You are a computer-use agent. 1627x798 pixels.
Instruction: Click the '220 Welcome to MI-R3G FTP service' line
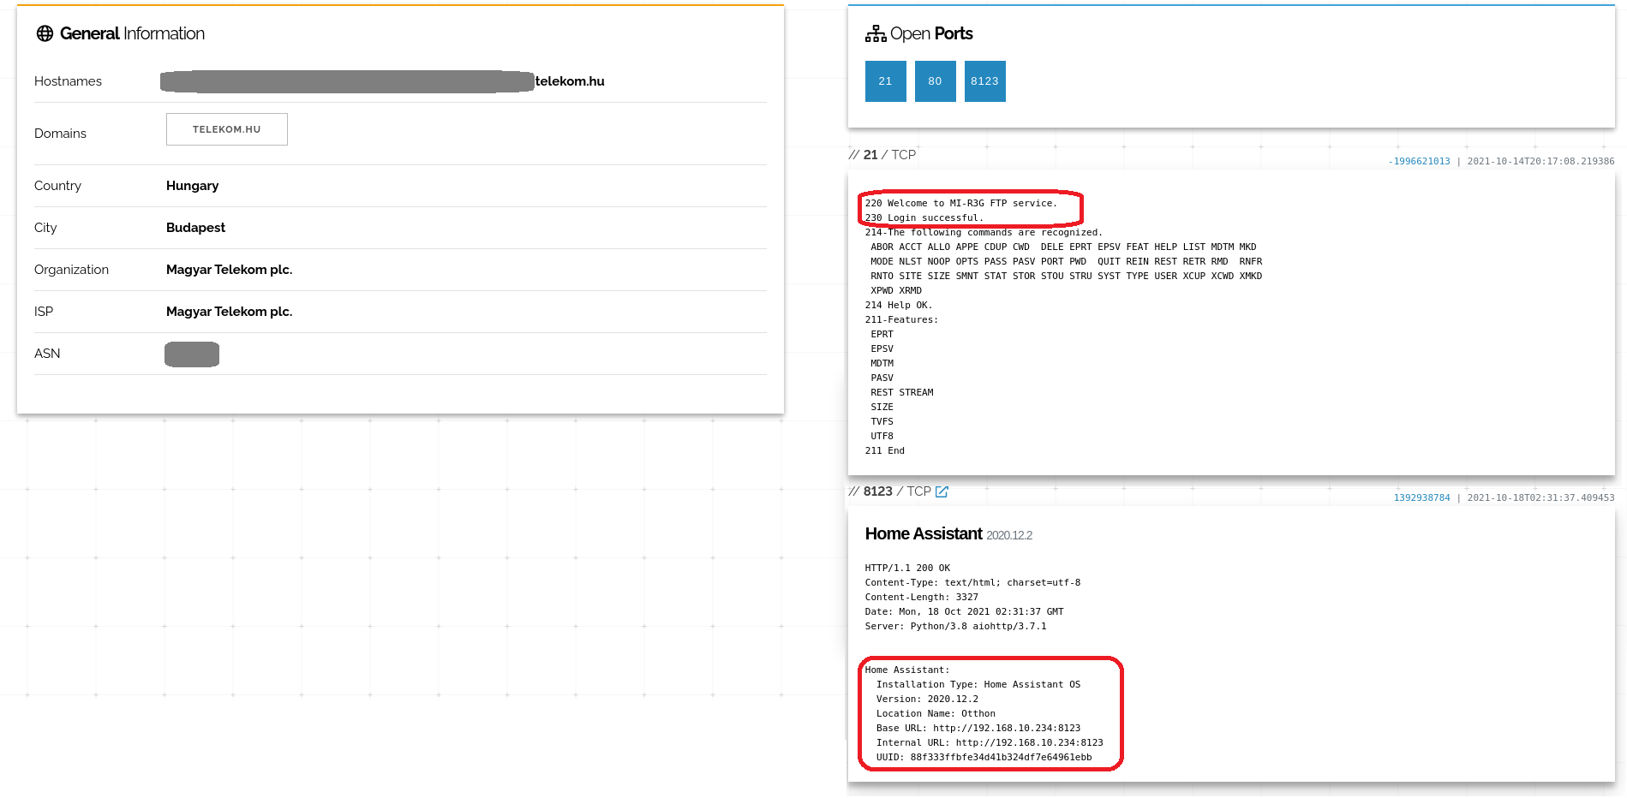tap(961, 204)
